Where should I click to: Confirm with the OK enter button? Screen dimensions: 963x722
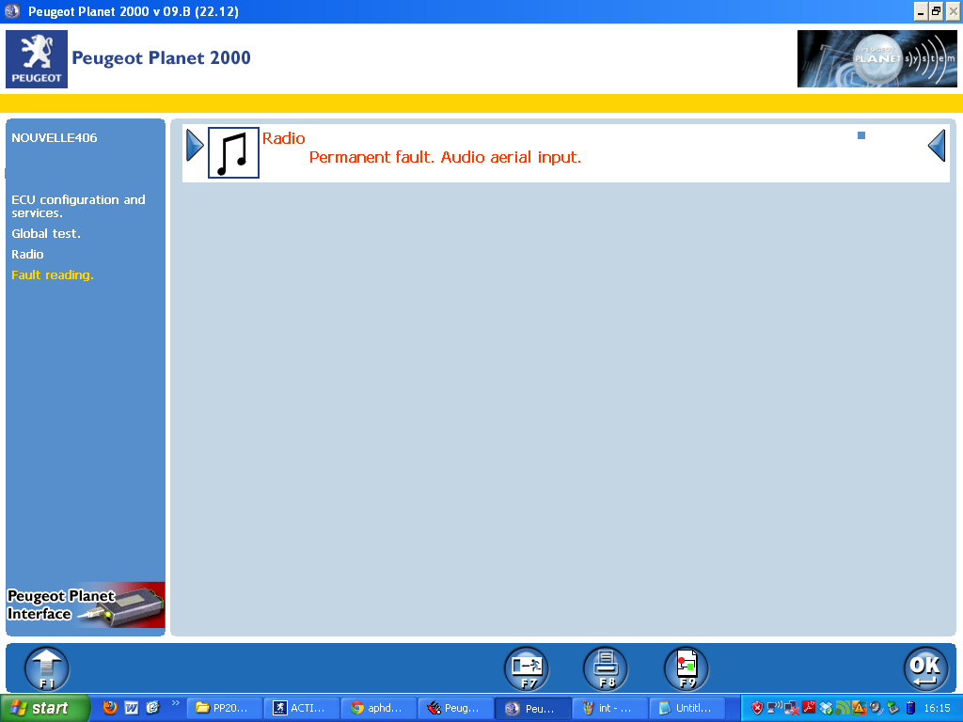925,668
